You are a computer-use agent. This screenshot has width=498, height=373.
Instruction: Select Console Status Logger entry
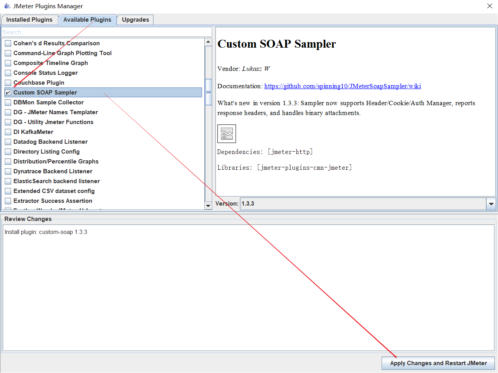[x=45, y=73]
